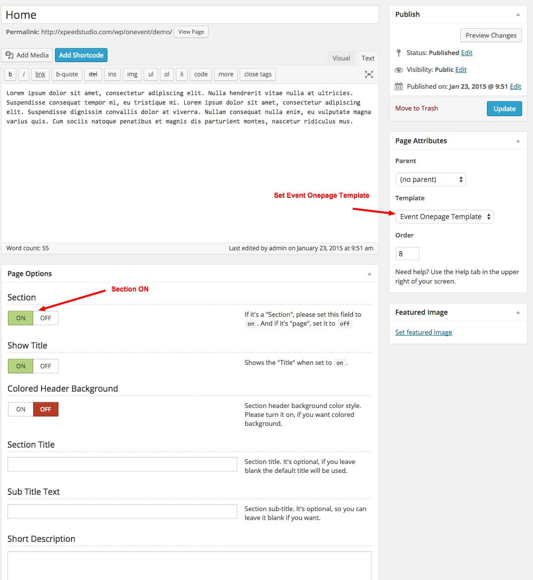The height and width of the screenshot is (580, 533).
Task: Open the Parent page dropdown
Action: click(430, 179)
